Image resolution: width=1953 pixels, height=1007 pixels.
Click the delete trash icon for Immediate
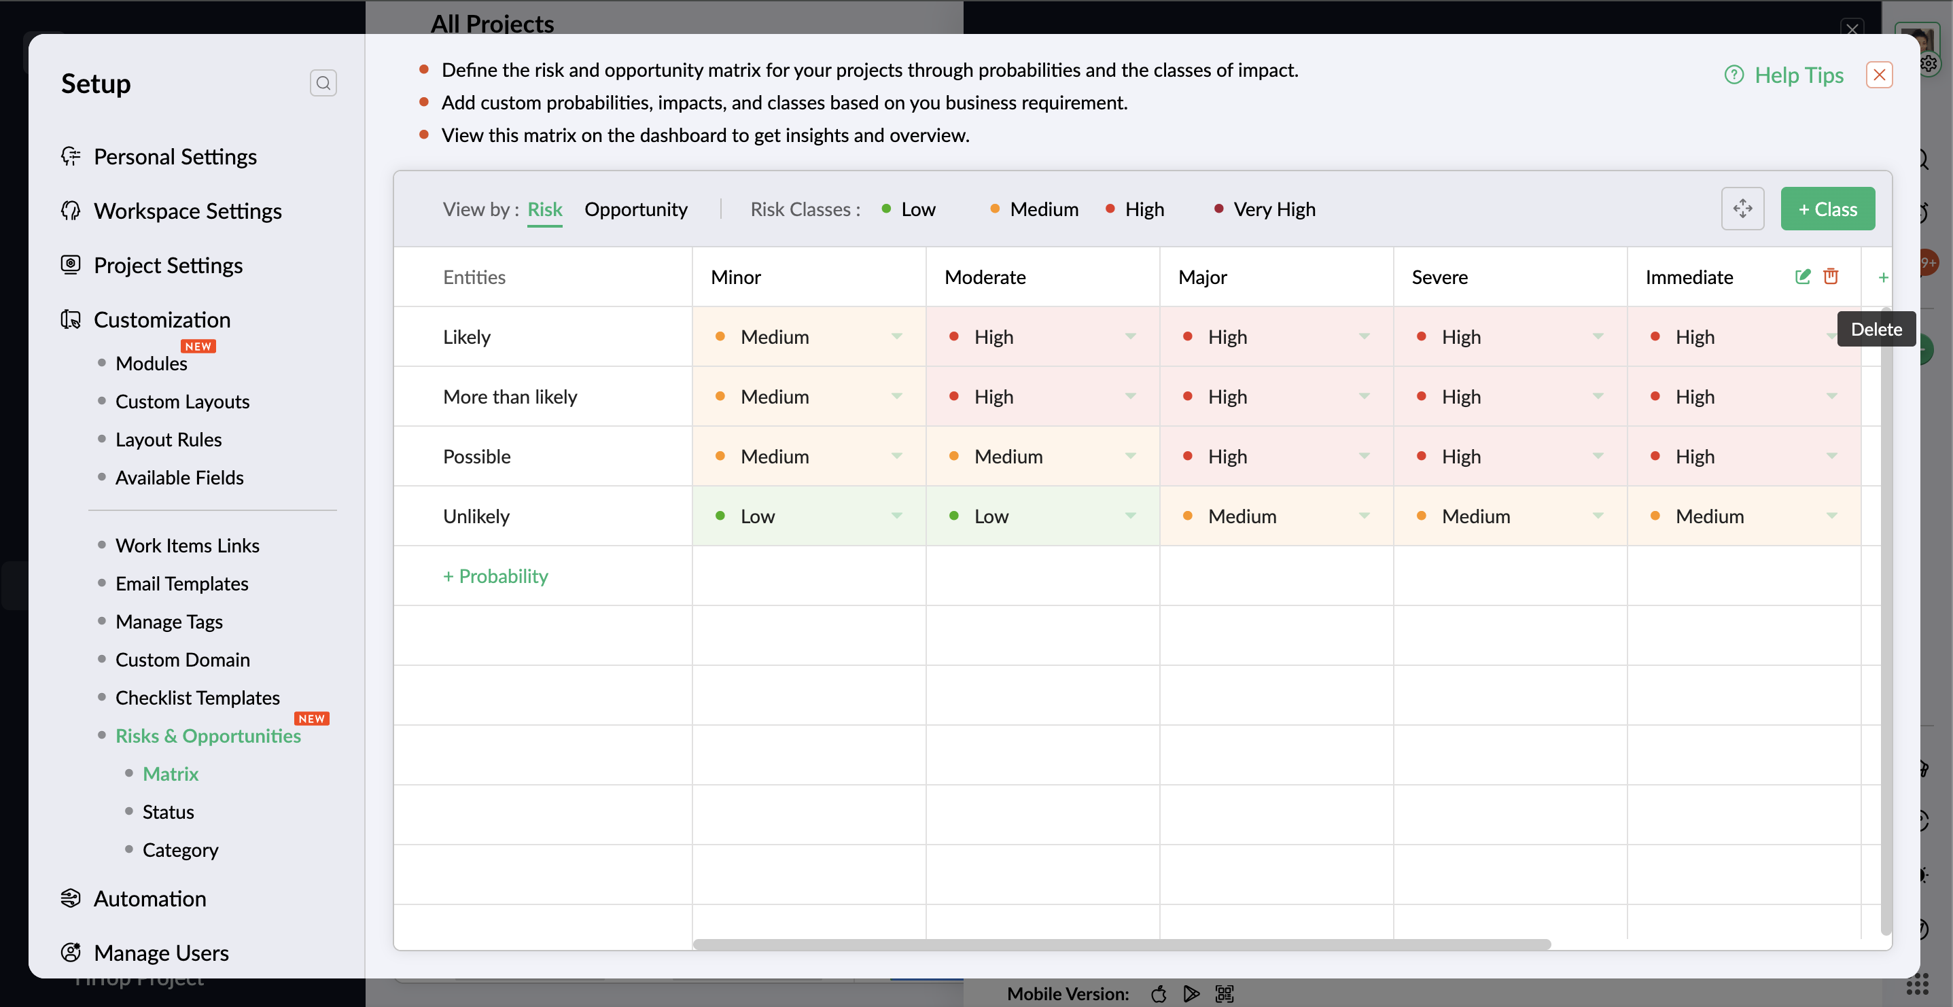[1830, 277]
